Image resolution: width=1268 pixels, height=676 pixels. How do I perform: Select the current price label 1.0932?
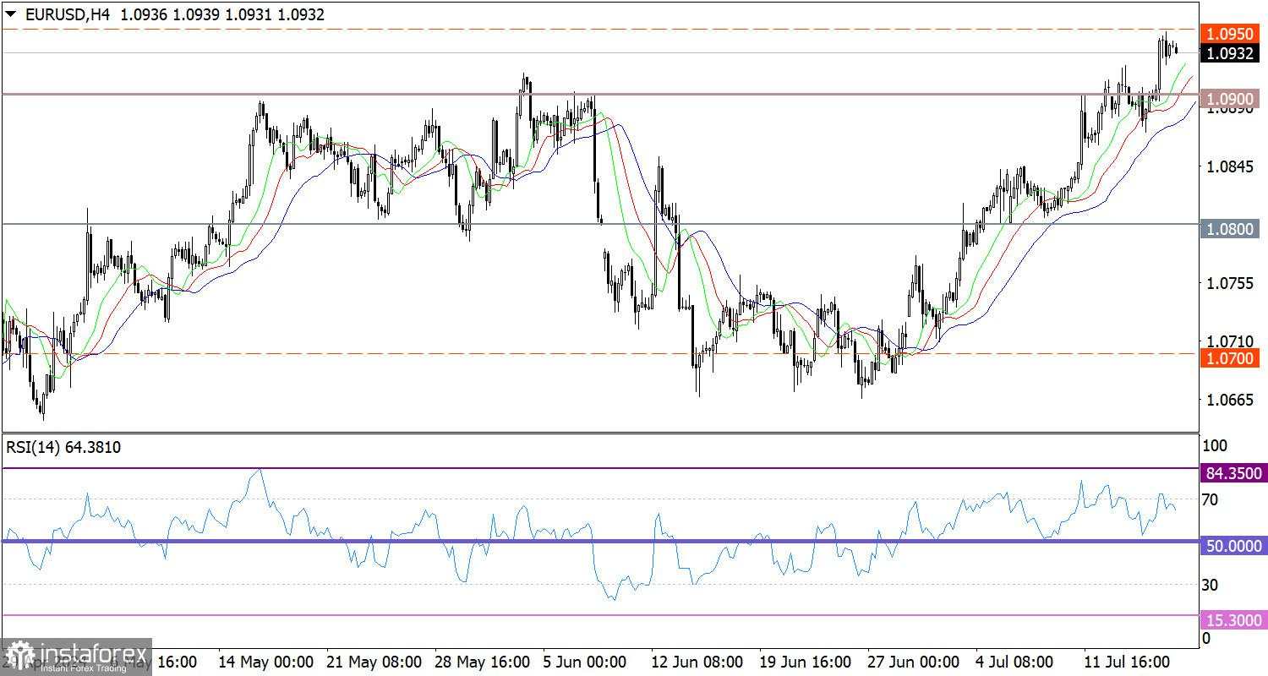pyautogui.click(x=1232, y=53)
